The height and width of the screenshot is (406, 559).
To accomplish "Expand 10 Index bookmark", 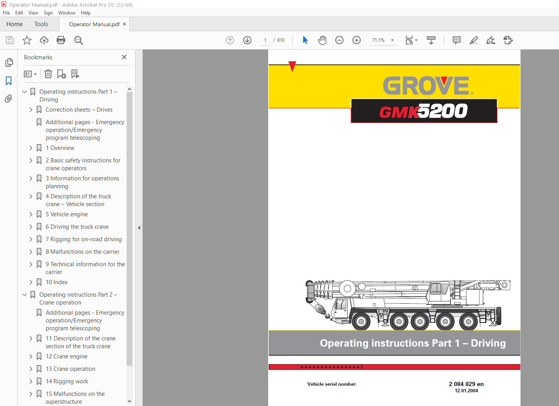I will (31, 282).
